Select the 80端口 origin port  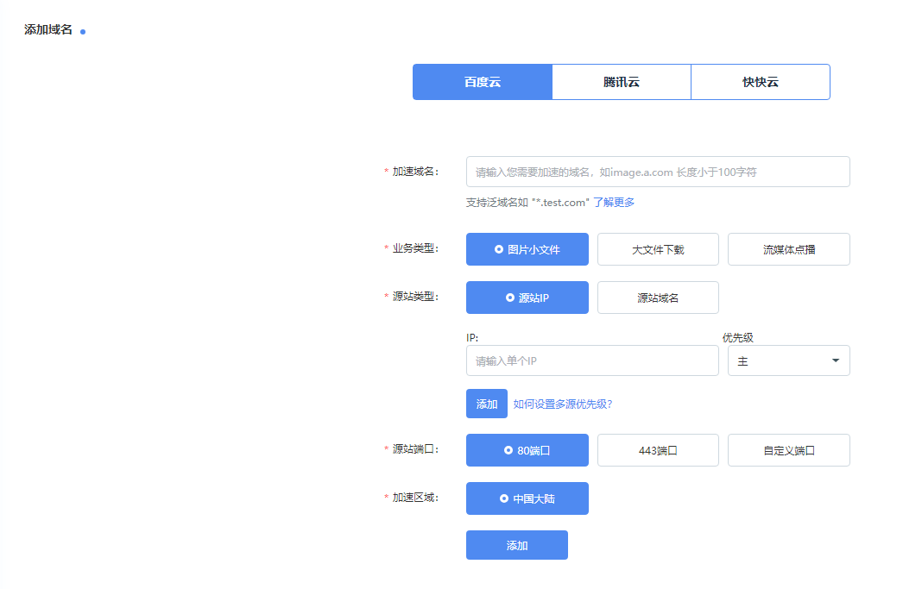(x=527, y=450)
